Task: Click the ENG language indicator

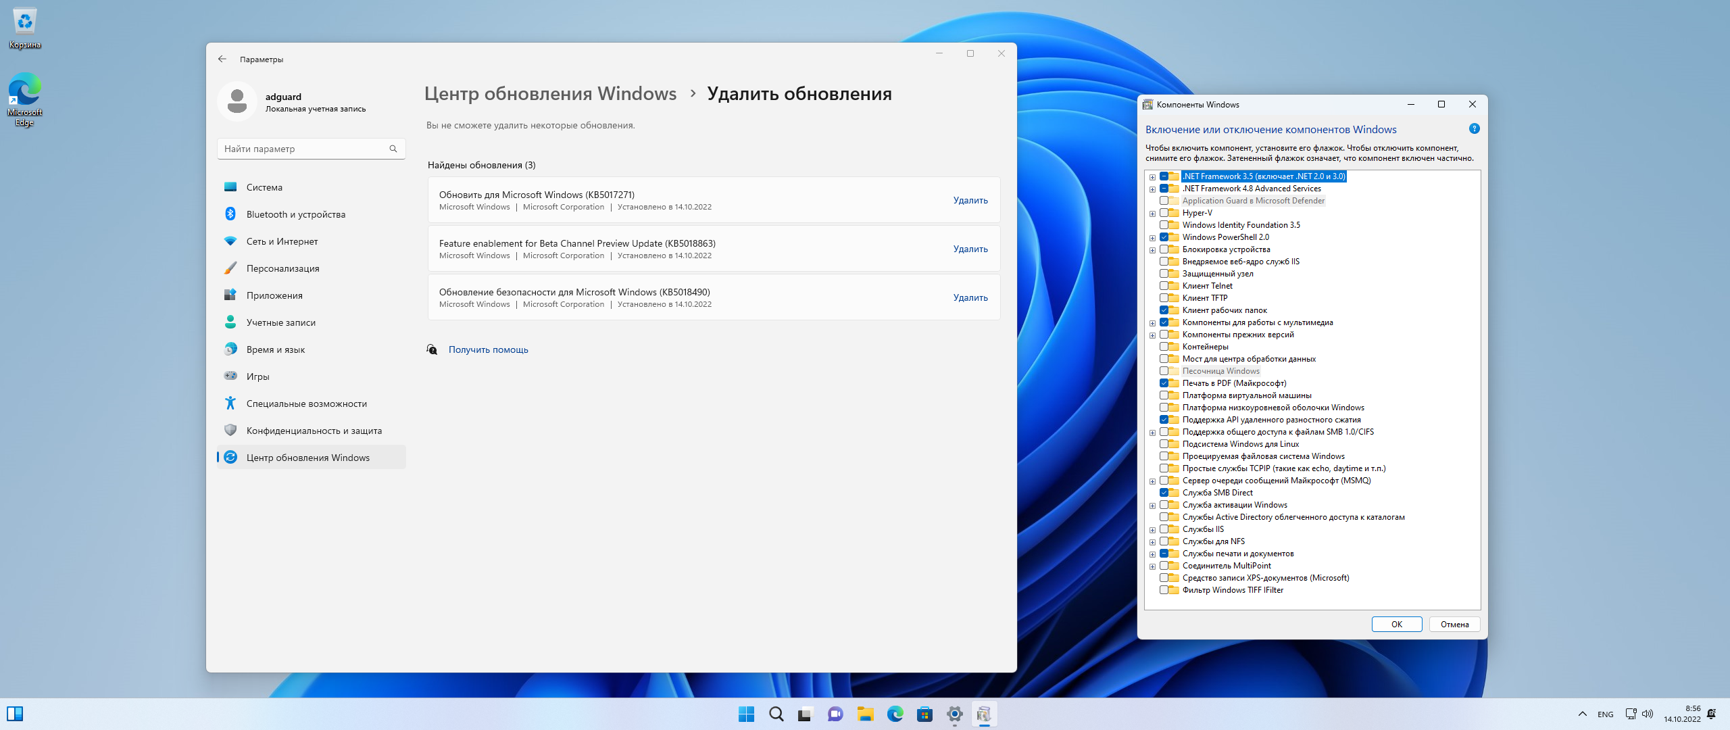Action: 1606,714
